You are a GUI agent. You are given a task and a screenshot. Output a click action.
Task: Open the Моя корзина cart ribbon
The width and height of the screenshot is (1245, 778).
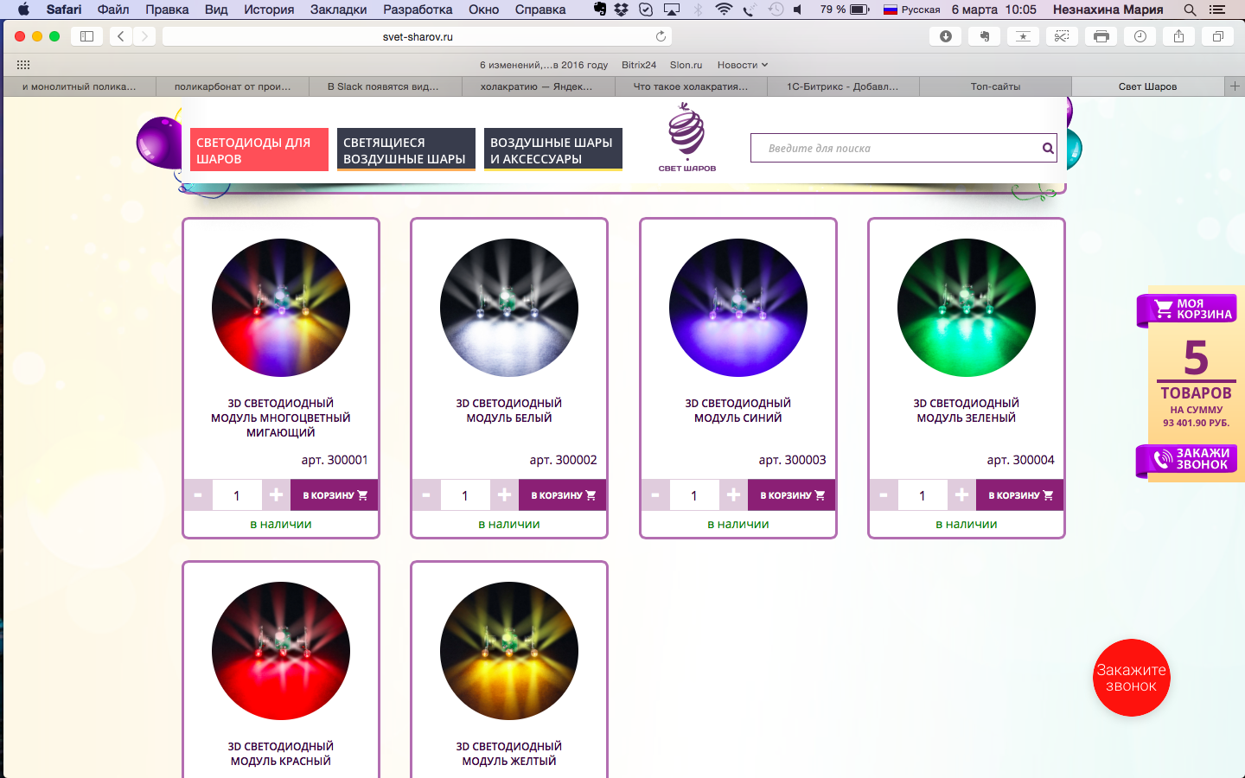click(1187, 309)
